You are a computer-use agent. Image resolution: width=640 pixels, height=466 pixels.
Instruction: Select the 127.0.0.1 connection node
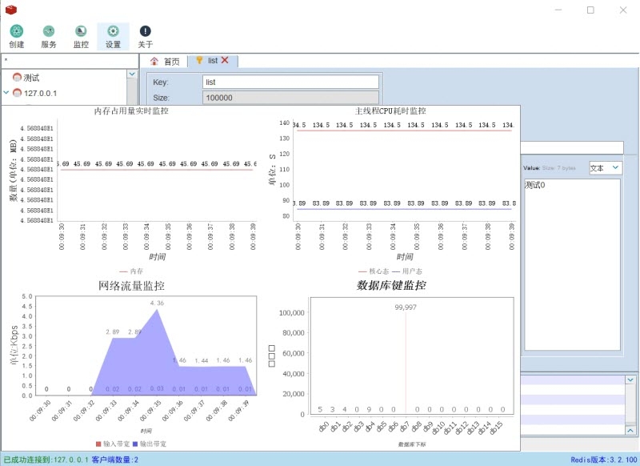[x=40, y=93]
